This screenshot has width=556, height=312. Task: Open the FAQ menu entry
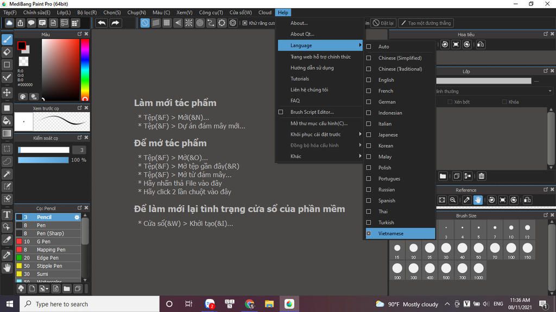tap(295, 100)
